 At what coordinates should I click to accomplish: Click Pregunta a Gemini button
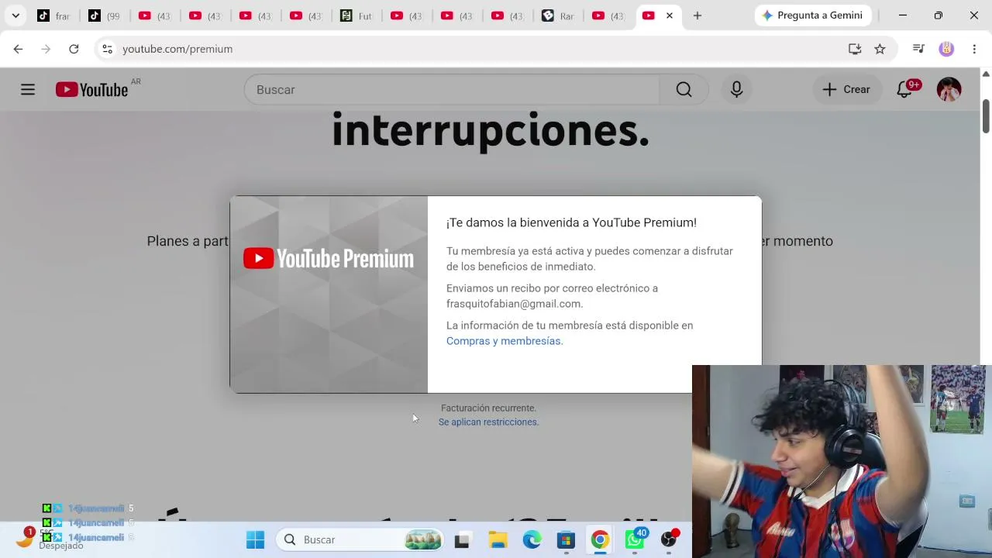(x=812, y=15)
